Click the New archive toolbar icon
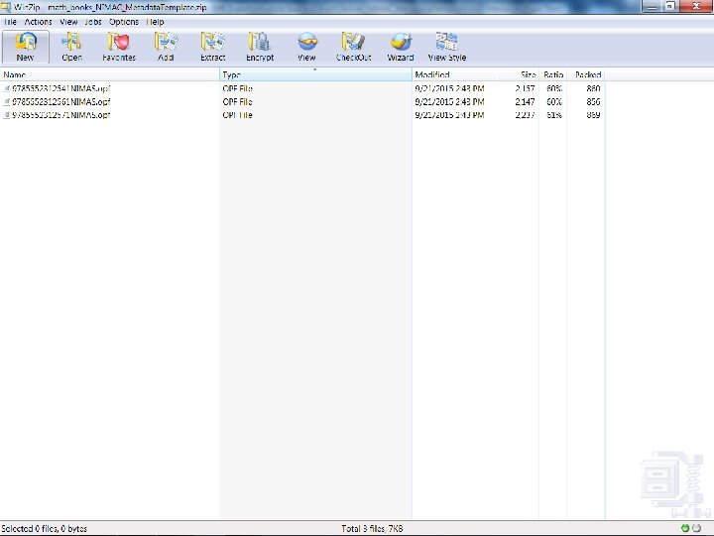The height and width of the screenshot is (536, 714). 26,47
